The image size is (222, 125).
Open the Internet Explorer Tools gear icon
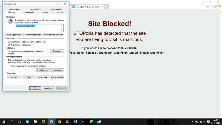pyautogui.click(x=215, y=6)
